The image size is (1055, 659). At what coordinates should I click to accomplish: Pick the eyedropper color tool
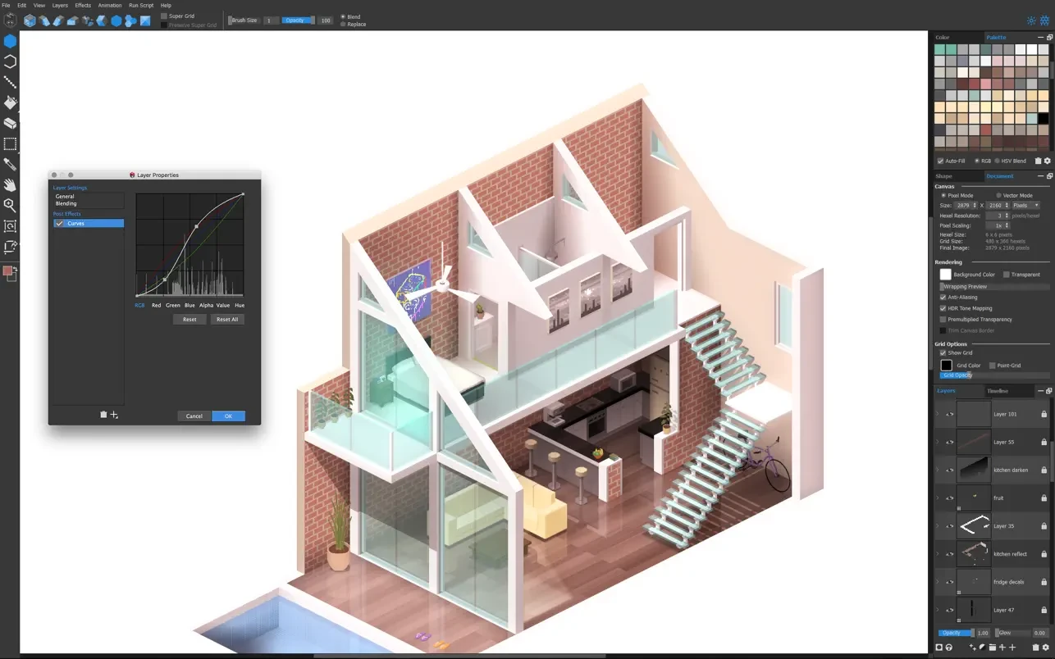[x=10, y=164]
